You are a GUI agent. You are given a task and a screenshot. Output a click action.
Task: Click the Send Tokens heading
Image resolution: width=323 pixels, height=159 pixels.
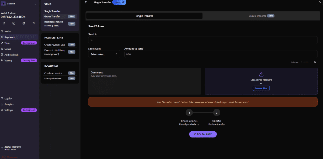96,26
